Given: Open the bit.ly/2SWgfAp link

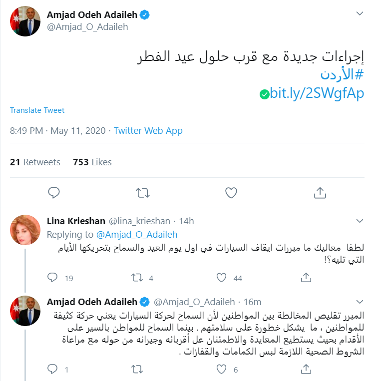Looking at the screenshot, I should [317, 93].
